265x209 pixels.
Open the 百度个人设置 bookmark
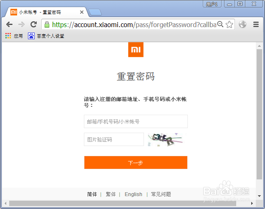pyautogui.click(x=46, y=36)
